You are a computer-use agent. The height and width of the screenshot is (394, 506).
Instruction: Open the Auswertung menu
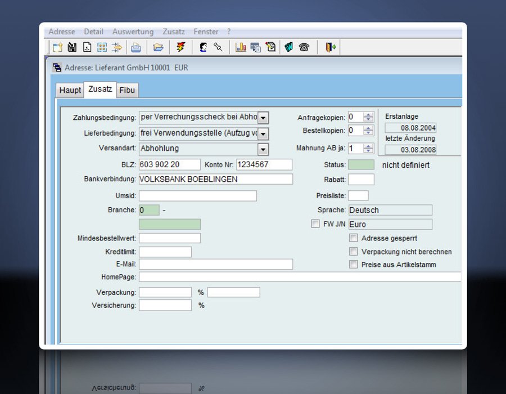pyautogui.click(x=133, y=32)
